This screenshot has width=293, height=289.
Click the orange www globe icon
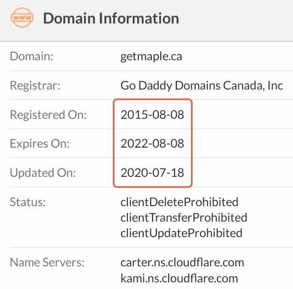pyautogui.click(x=22, y=18)
